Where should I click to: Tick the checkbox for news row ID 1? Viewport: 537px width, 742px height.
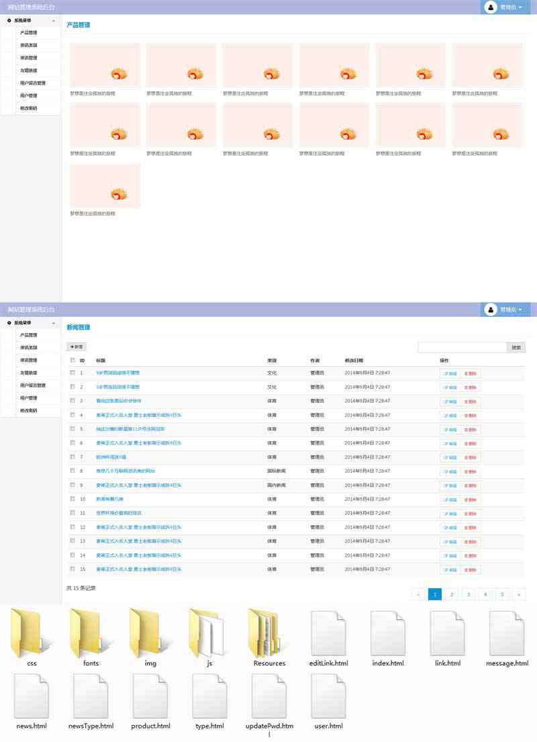[72, 373]
